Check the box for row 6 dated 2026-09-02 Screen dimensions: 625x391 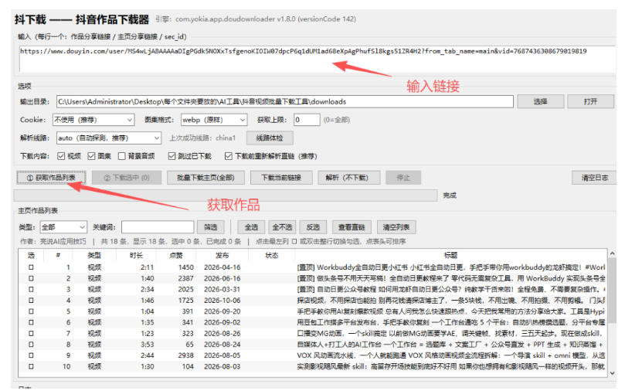point(31,322)
